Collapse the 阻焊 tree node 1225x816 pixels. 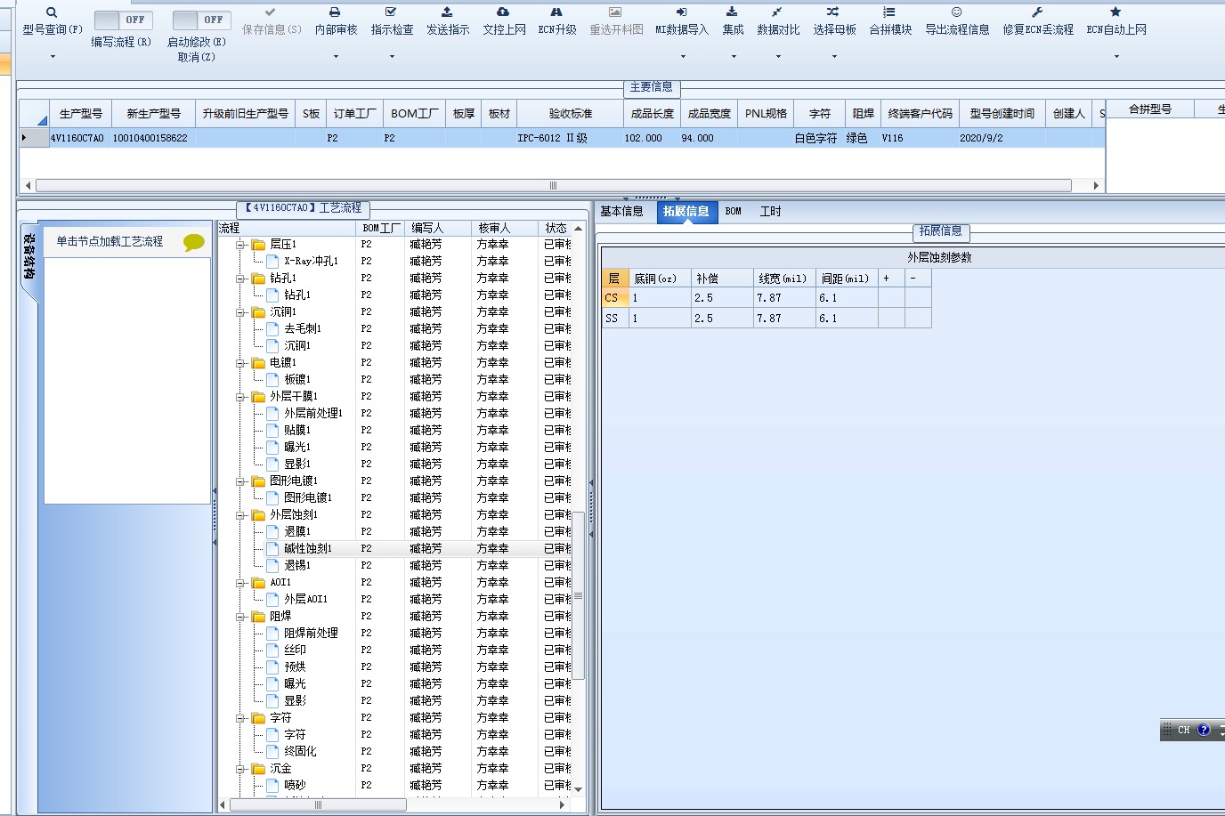tap(240, 617)
